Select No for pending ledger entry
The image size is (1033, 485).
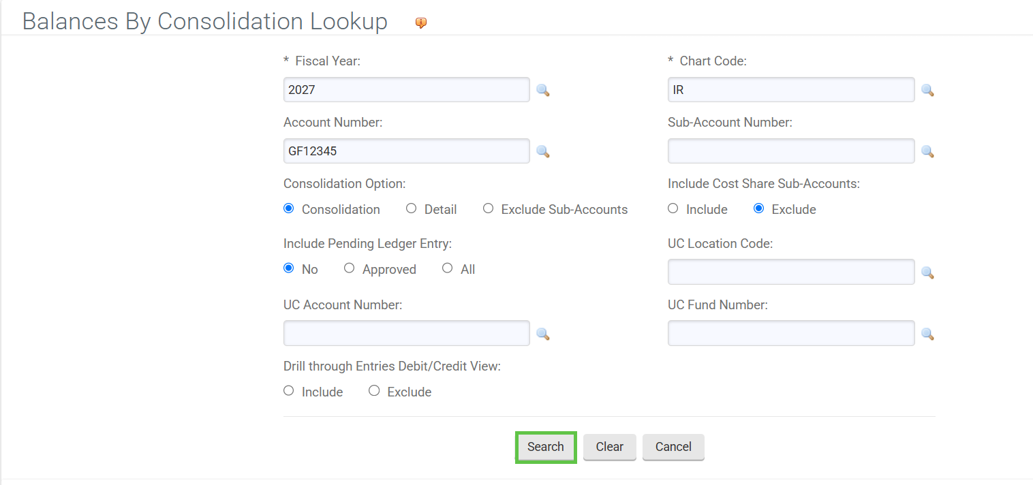click(288, 268)
